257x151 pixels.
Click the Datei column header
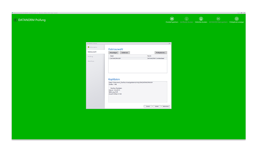pyautogui.click(x=128, y=56)
